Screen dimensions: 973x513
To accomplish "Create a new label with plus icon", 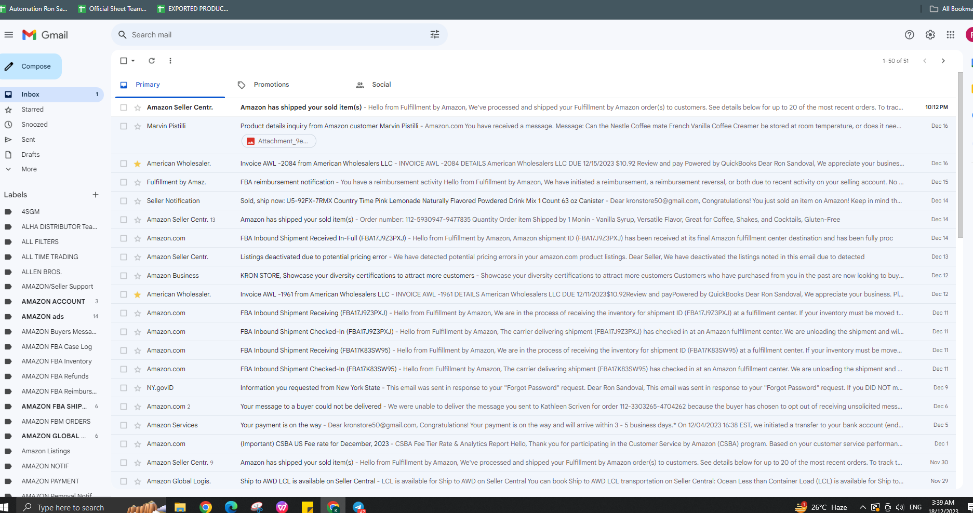I will click(x=96, y=195).
